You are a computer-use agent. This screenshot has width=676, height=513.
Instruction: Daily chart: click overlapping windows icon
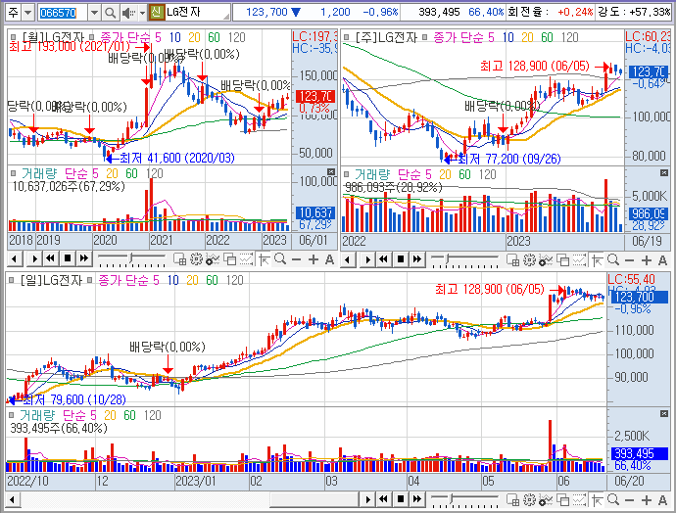coord(563,500)
